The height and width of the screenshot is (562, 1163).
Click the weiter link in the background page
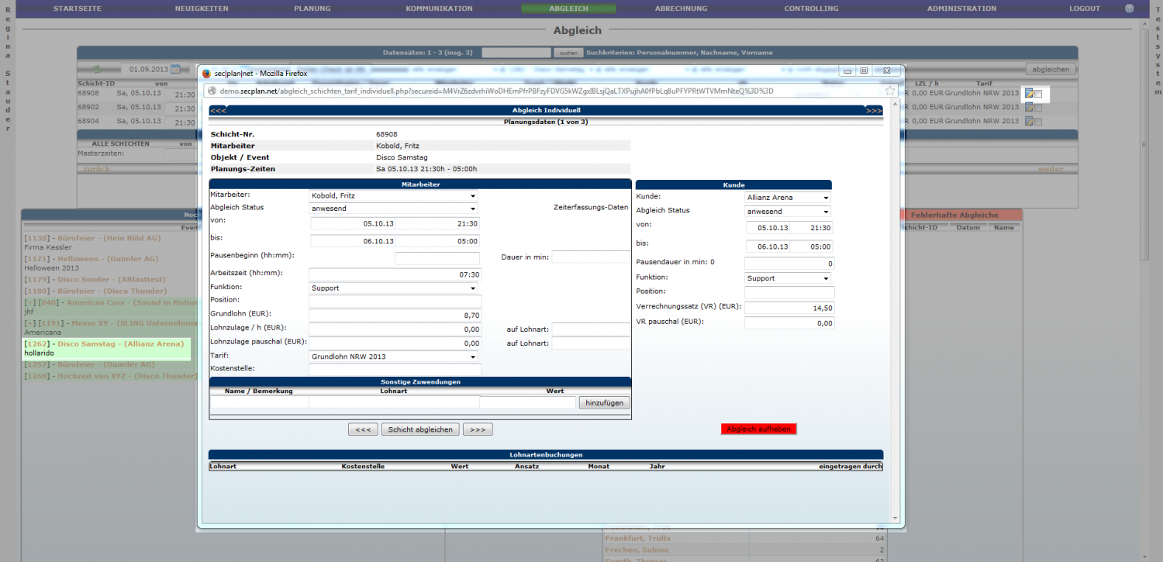tap(1051, 169)
